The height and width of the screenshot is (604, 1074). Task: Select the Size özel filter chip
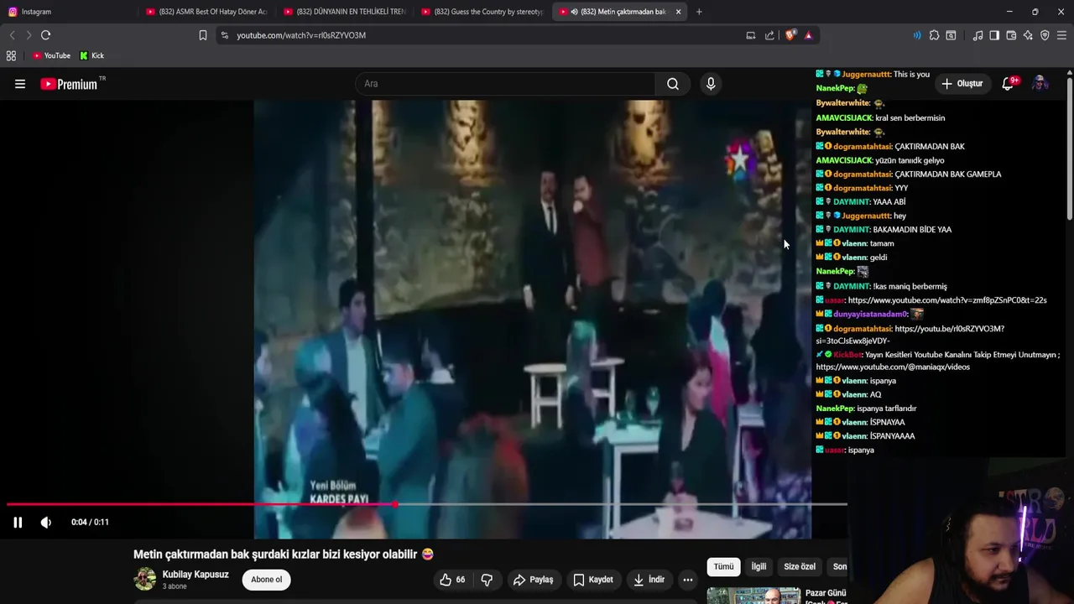[x=800, y=567]
